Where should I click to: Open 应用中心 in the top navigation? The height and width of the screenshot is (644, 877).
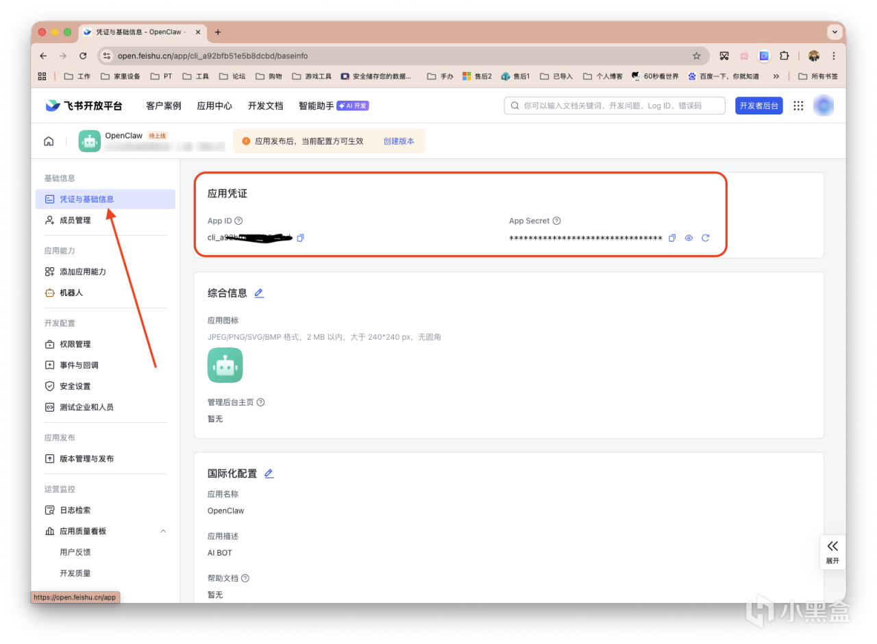pyautogui.click(x=214, y=106)
